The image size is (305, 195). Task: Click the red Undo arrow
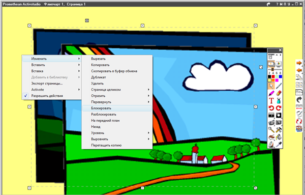(x=271, y=108)
